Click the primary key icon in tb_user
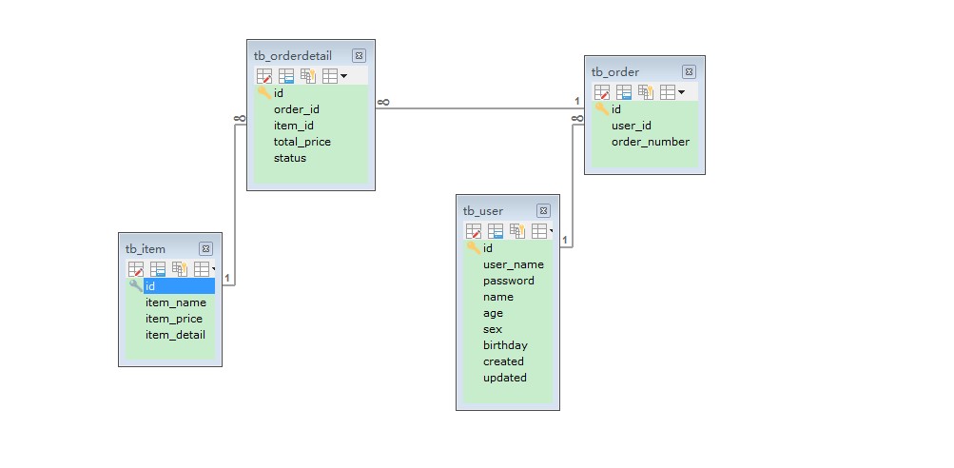Image resolution: width=954 pixels, height=468 pixels. pos(474,247)
